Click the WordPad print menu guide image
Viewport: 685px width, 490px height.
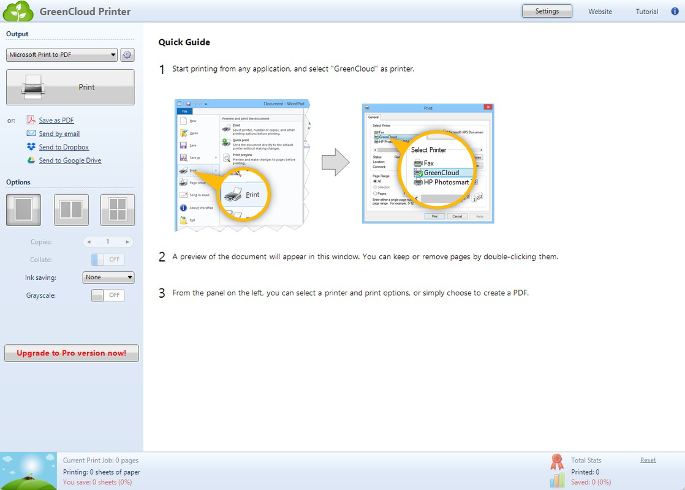(243, 165)
